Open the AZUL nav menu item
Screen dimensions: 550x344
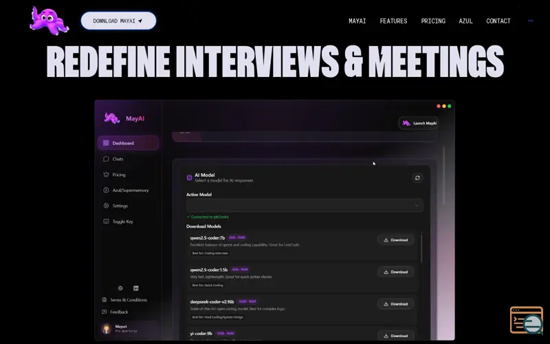pyautogui.click(x=465, y=21)
